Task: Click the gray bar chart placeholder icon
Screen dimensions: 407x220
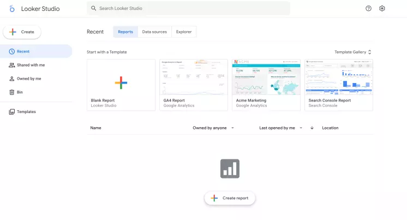Action: click(230, 169)
